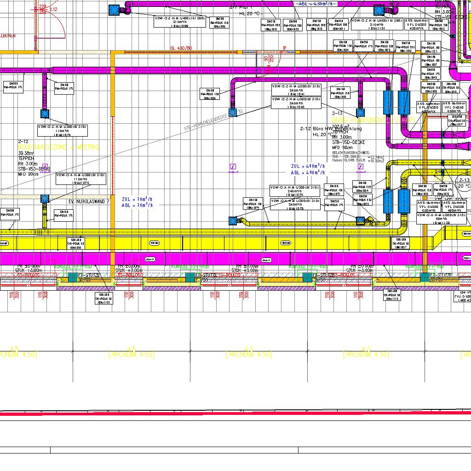Screen dimensions: 471x471
Task: Click the upper-left blue silencer on the magenta duct
Action: [387, 102]
